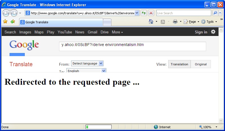
Task: Click the Google logo
Action: 24,45
